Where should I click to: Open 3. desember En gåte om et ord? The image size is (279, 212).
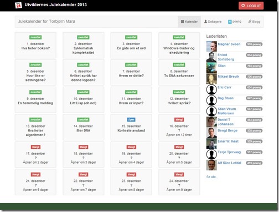(x=131, y=45)
